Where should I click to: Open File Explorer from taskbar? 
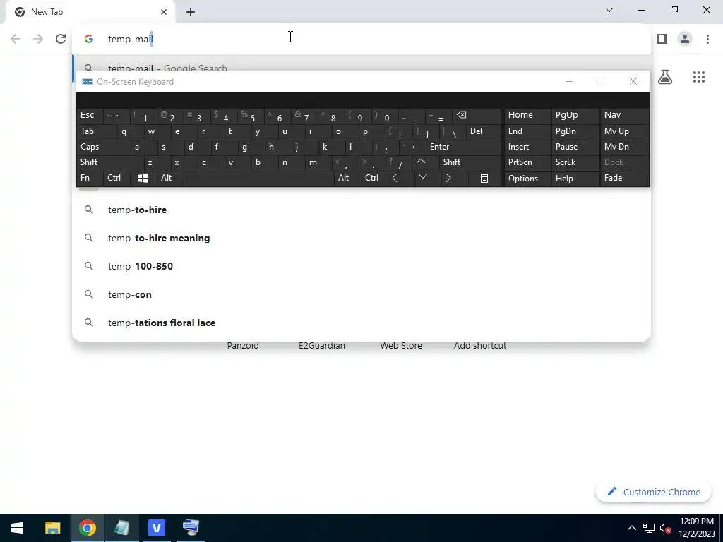click(x=52, y=528)
